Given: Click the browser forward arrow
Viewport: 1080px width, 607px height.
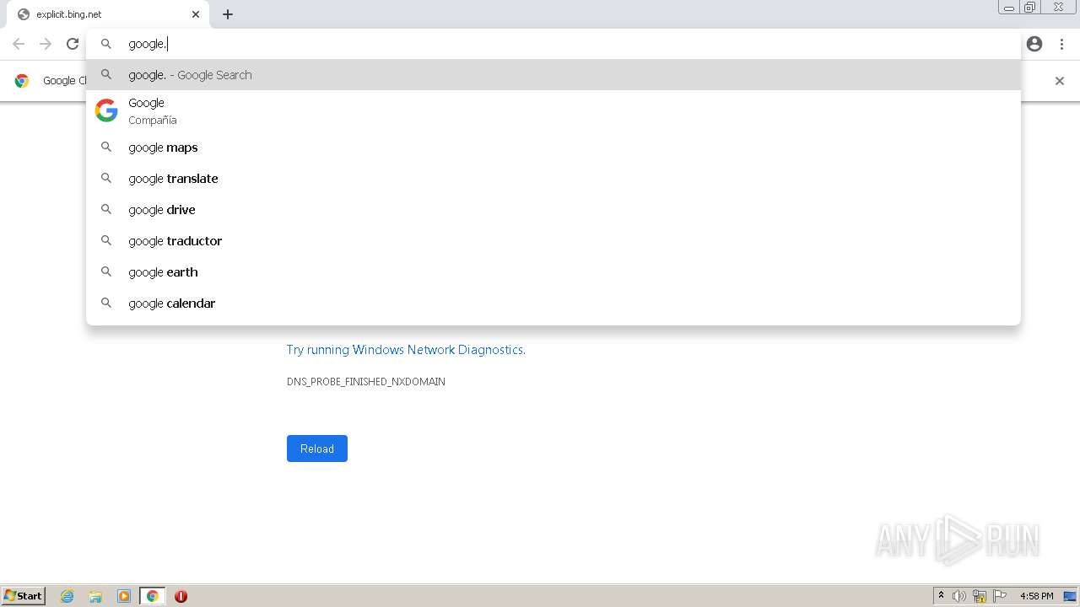Looking at the screenshot, I should tap(46, 44).
